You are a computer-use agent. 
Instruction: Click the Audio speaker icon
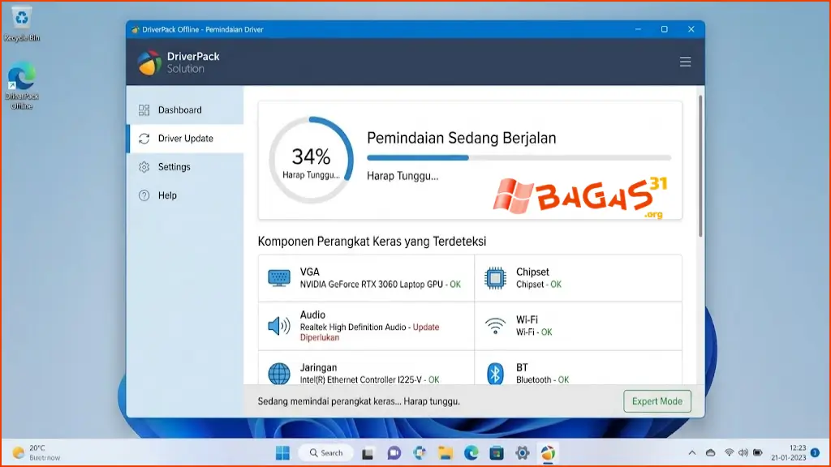pyautogui.click(x=279, y=326)
